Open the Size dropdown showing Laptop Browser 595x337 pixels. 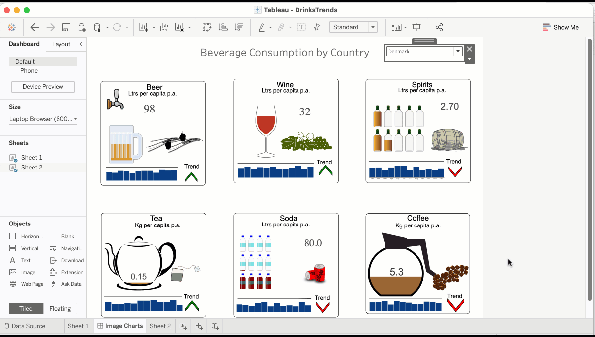pos(43,119)
